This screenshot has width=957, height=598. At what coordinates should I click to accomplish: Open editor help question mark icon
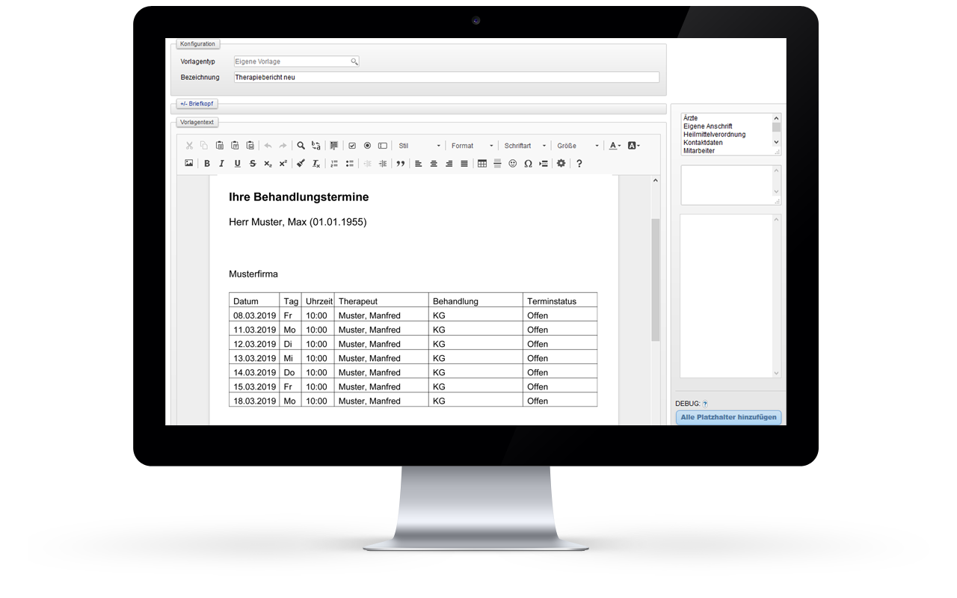point(579,164)
